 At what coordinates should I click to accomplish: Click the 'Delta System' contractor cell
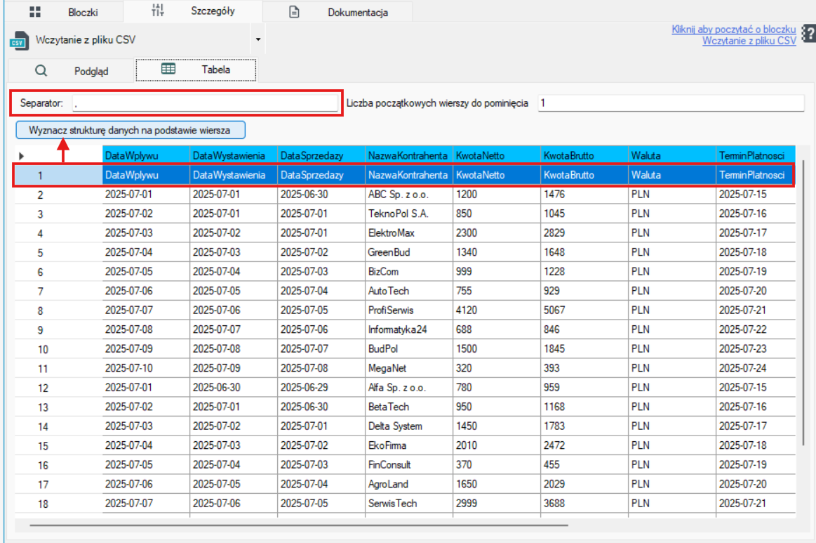tap(409, 426)
